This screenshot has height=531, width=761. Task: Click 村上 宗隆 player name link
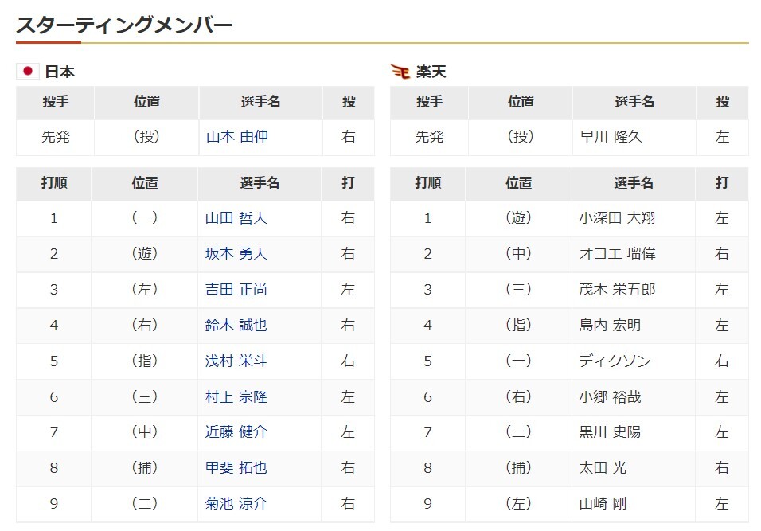(x=236, y=397)
